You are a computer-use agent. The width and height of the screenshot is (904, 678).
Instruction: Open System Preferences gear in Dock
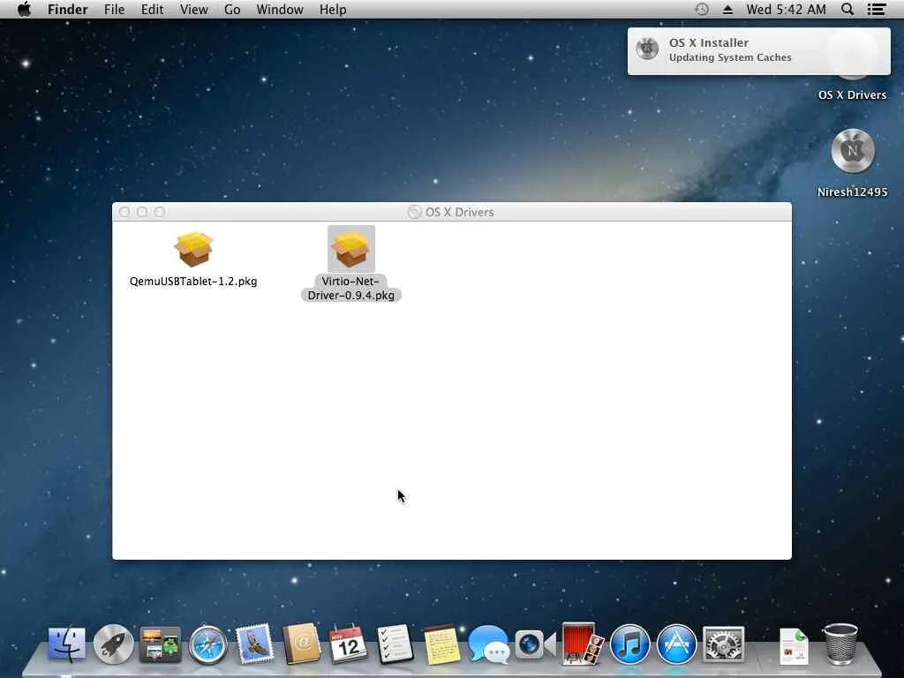tap(724, 644)
